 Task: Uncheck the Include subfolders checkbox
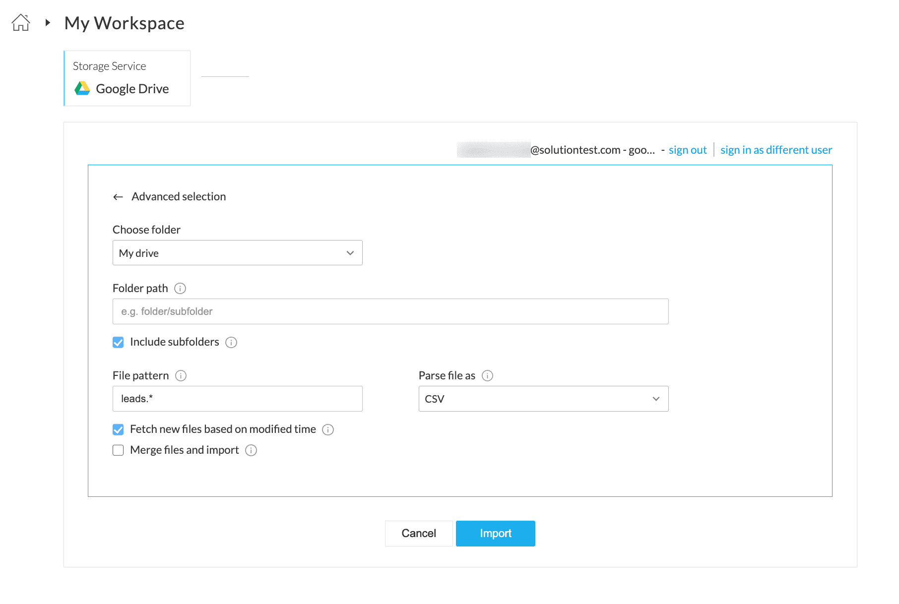(118, 342)
